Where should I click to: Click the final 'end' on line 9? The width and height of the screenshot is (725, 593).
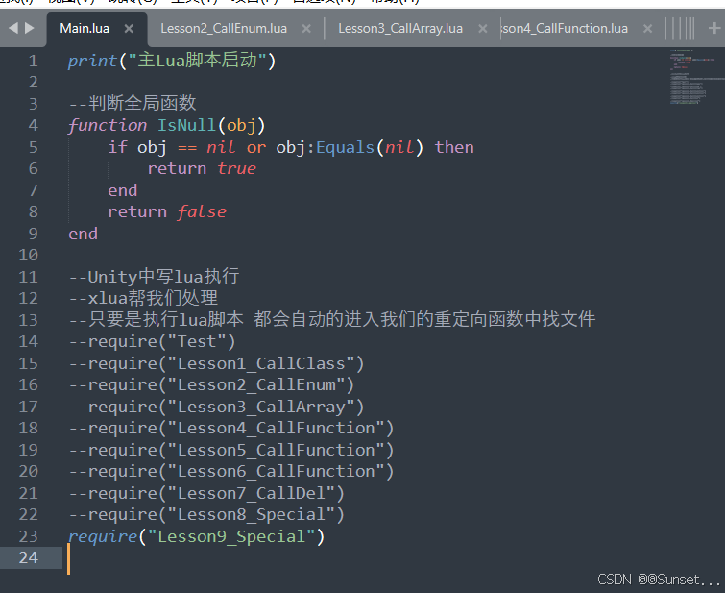pos(84,234)
